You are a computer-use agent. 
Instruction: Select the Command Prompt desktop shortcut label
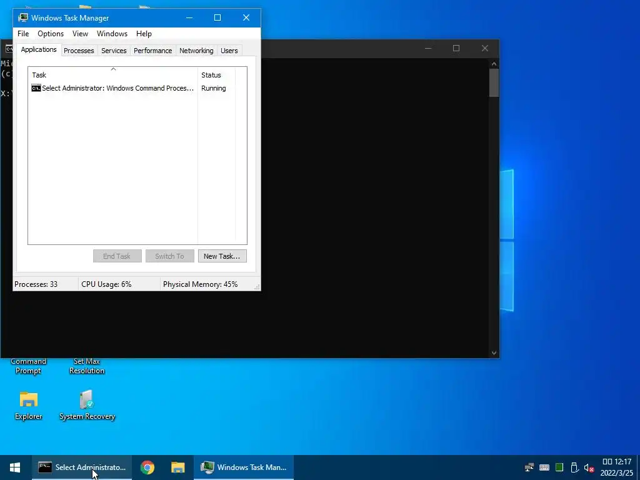[x=28, y=366]
